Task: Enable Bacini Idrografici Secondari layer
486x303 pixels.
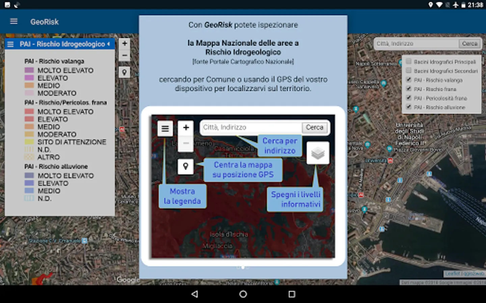Action: [409, 70]
